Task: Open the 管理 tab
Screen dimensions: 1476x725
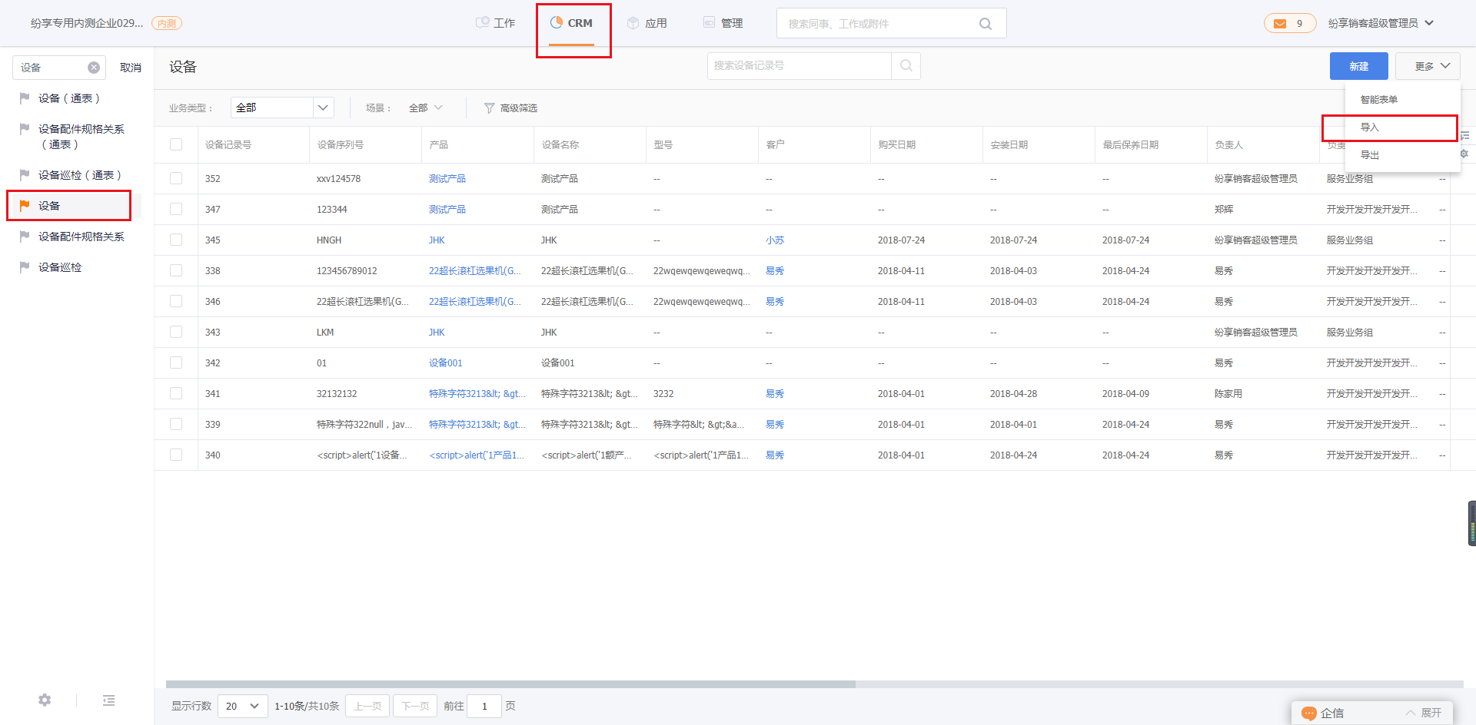Action: tap(723, 23)
